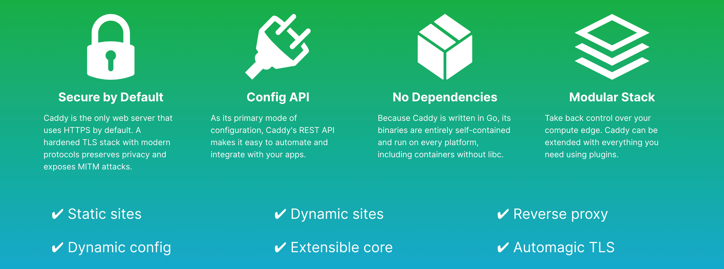Click the Automagic TLS feature text

click(564, 248)
